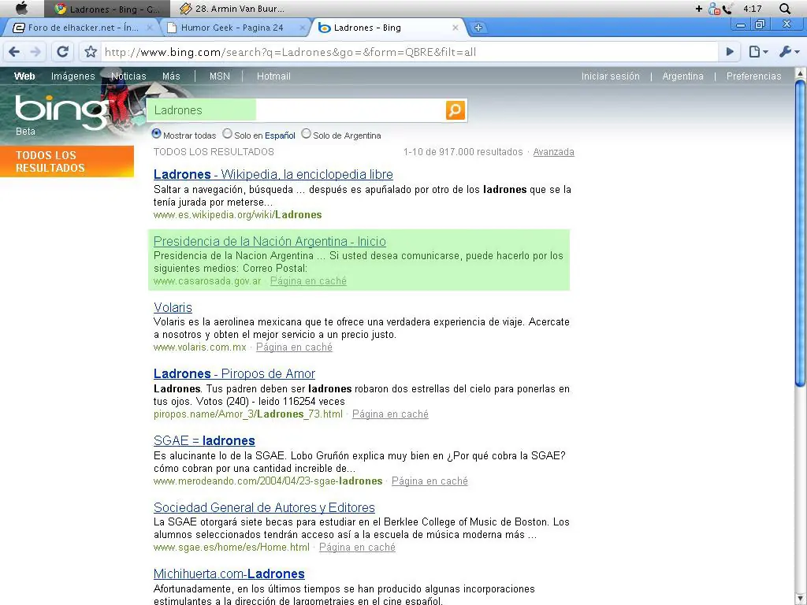Viewport: 807px width, 605px height.
Task: Open Preferencias link
Action: point(753,76)
